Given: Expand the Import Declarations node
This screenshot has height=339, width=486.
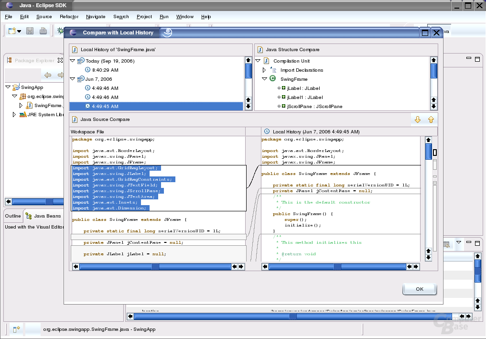Looking at the screenshot, I should point(264,70).
